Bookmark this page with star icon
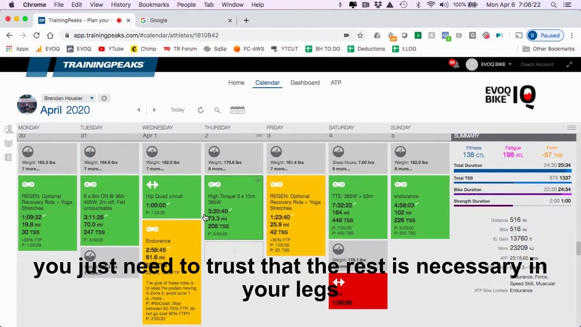This screenshot has width=581, height=327. 360,35
